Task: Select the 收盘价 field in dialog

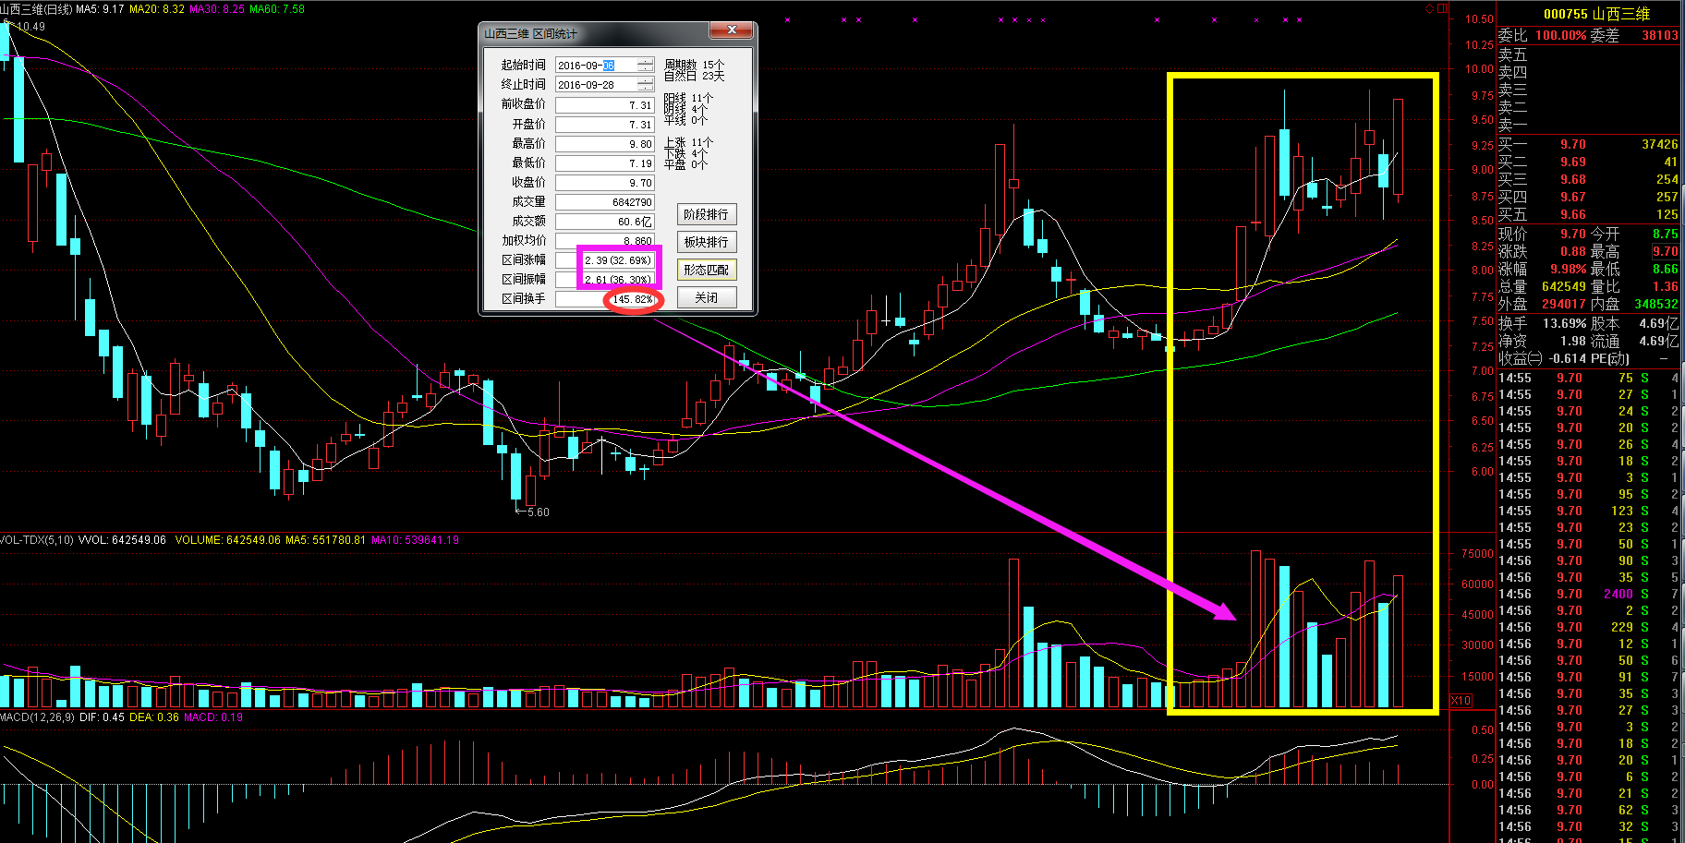Action: click(x=605, y=183)
